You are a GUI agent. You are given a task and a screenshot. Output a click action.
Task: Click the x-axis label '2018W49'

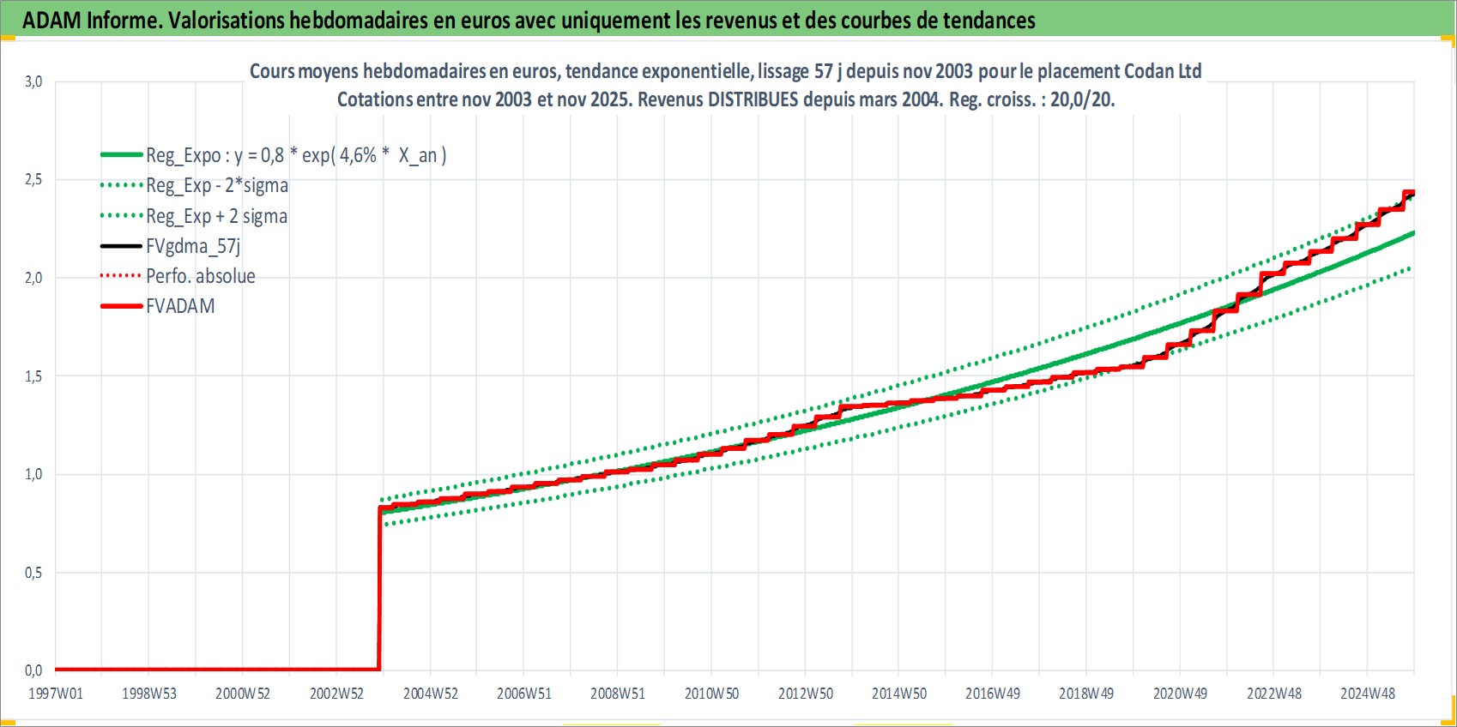pyautogui.click(x=1086, y=694)
